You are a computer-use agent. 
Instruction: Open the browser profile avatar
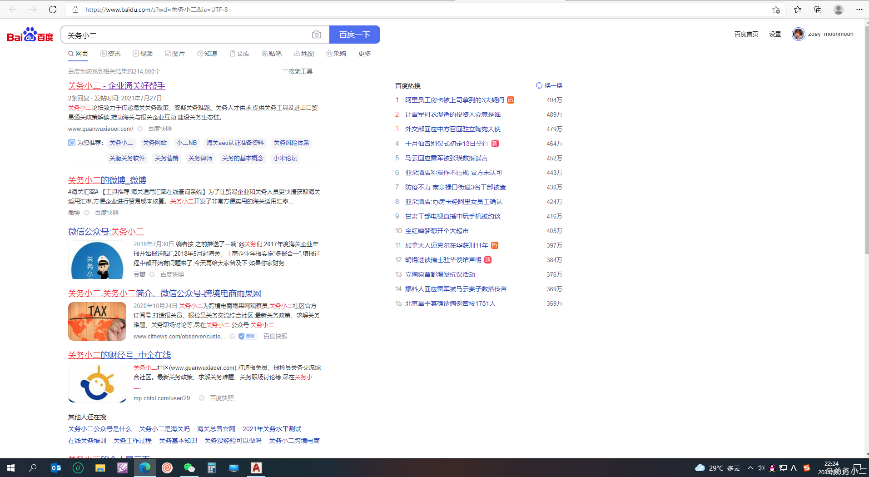coord(839,10)
